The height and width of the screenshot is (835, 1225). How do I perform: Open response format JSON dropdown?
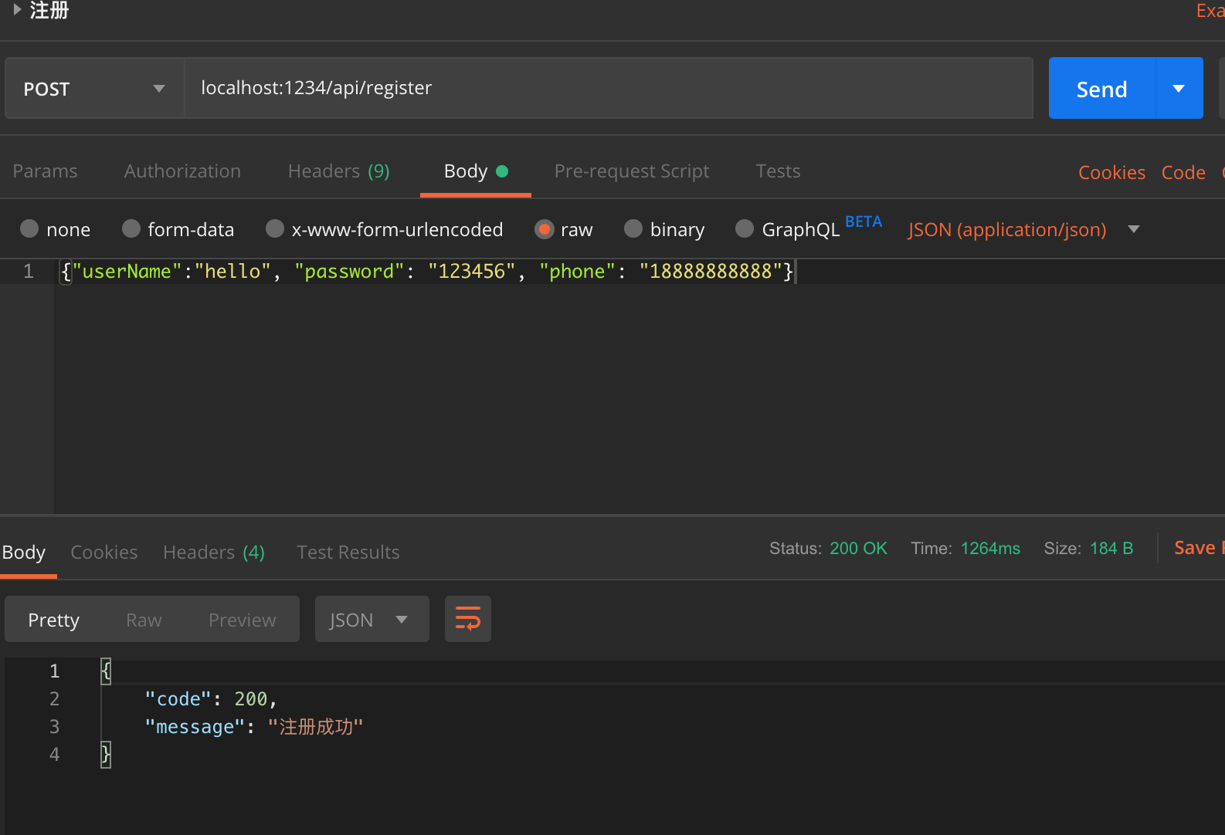[x=372, y=619]
